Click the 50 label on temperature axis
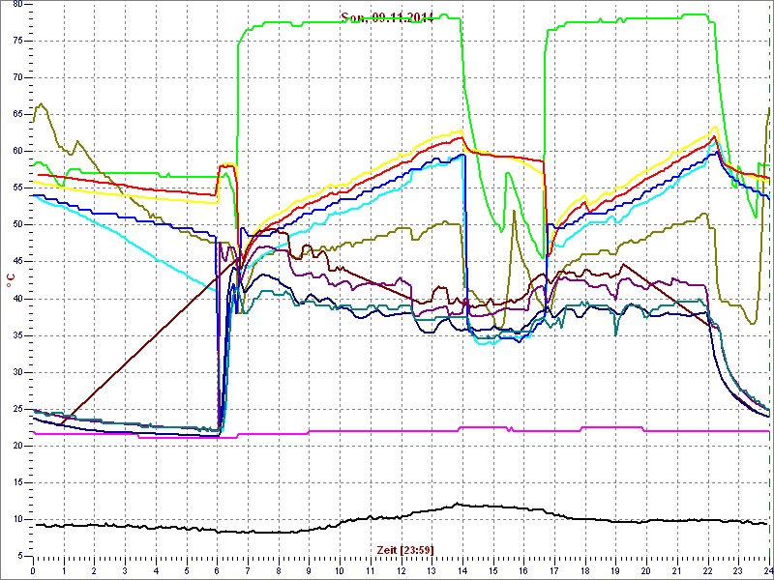 click(17, 224)
